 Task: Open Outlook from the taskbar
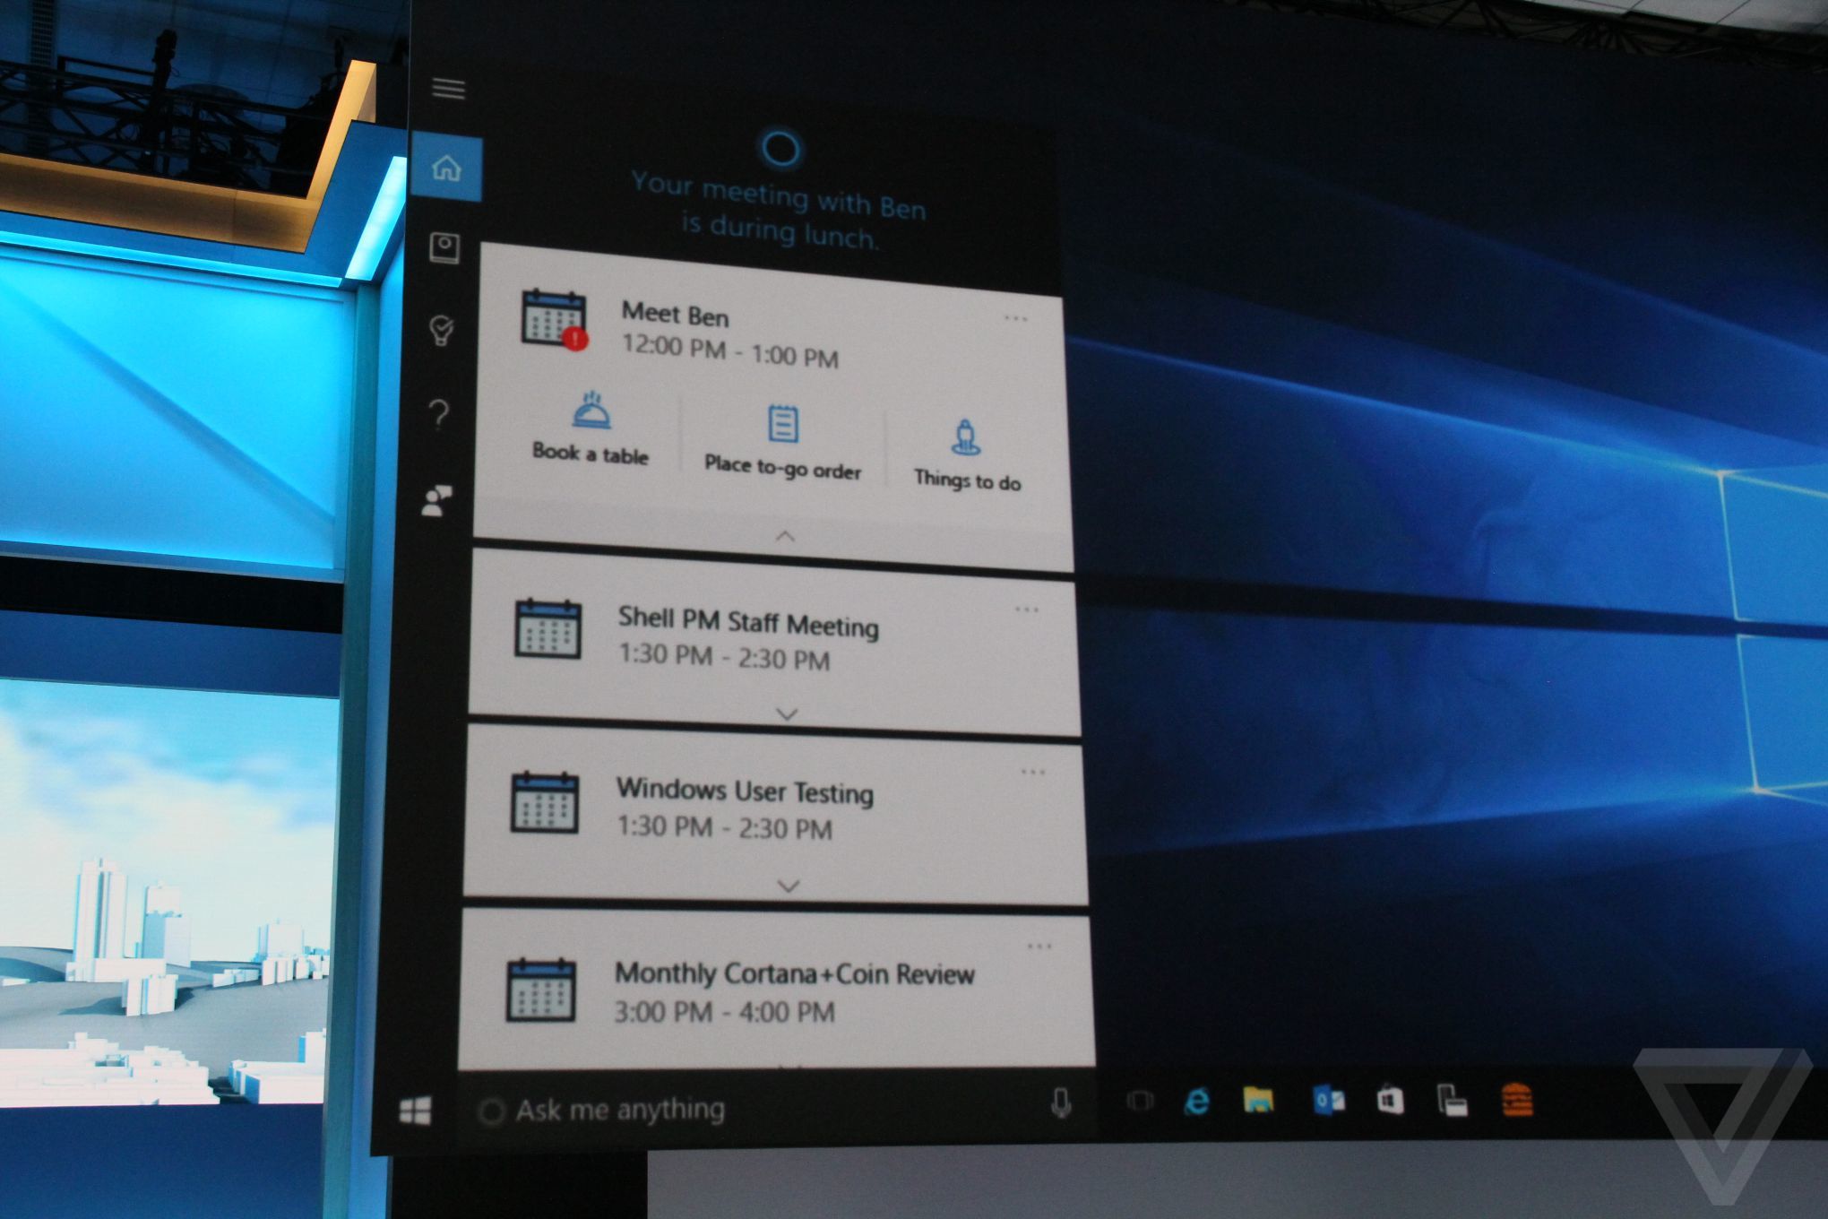[x=1327, y=1100]
